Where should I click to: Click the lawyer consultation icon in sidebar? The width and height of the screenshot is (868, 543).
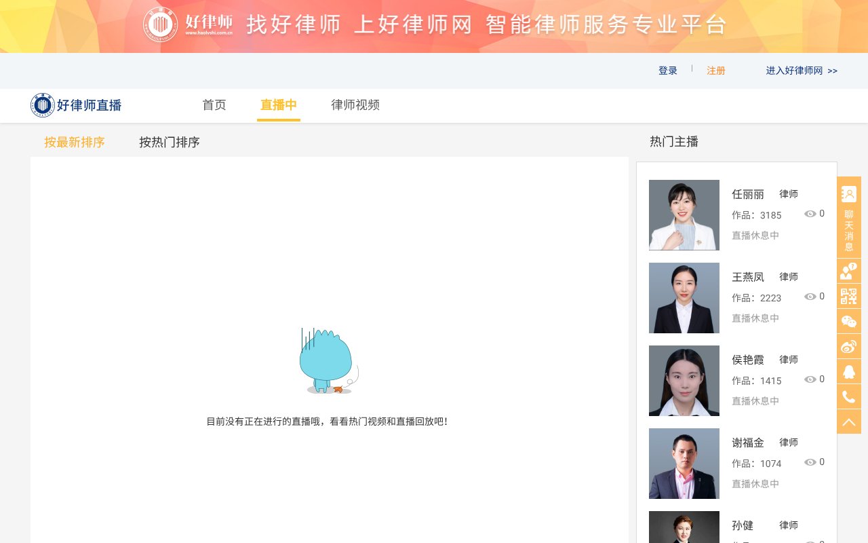849,271
